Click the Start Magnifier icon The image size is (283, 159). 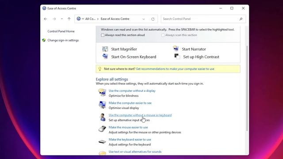pyautogui.click(x=105, y=49)
